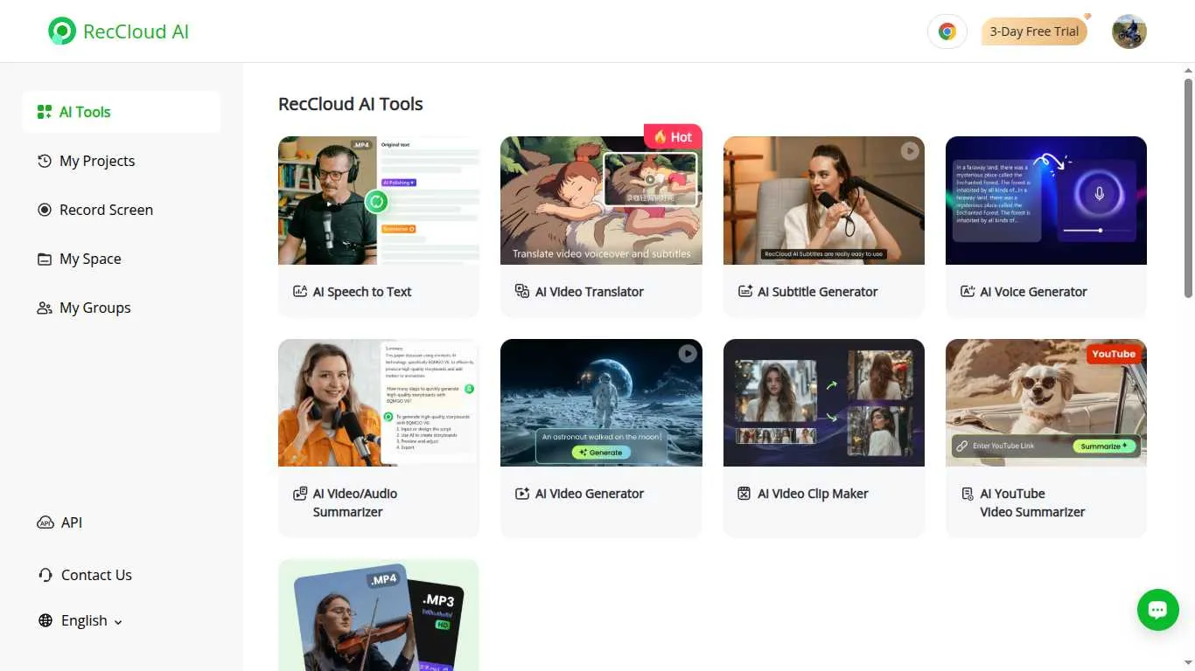The width and height of the screenshot is (1195, 671).
Task: Open the Hot AI Video Translator thumbnail
Action: 601,200
